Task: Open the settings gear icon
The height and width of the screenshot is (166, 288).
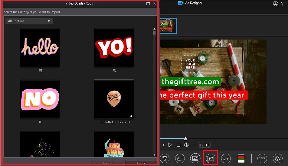Action: coord(277,158)
